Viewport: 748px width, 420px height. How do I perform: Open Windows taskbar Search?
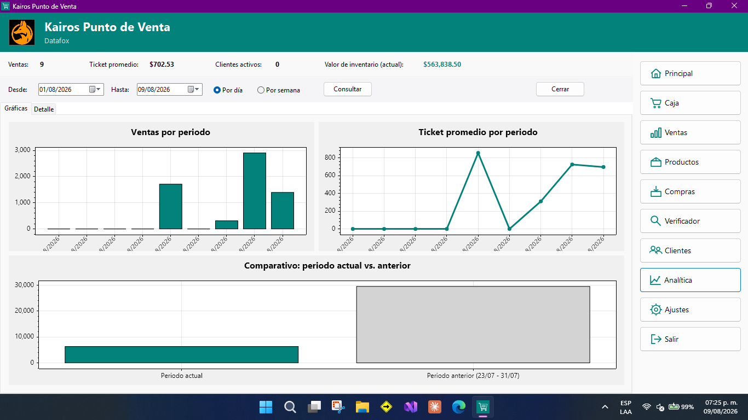click(x=290, y=407)
